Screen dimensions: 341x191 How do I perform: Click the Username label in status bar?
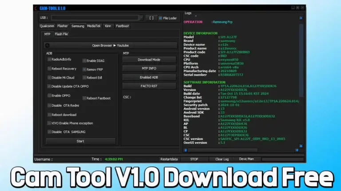point(43,159)
